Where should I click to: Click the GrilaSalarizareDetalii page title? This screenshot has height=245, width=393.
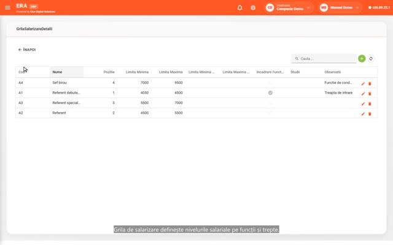34,29
